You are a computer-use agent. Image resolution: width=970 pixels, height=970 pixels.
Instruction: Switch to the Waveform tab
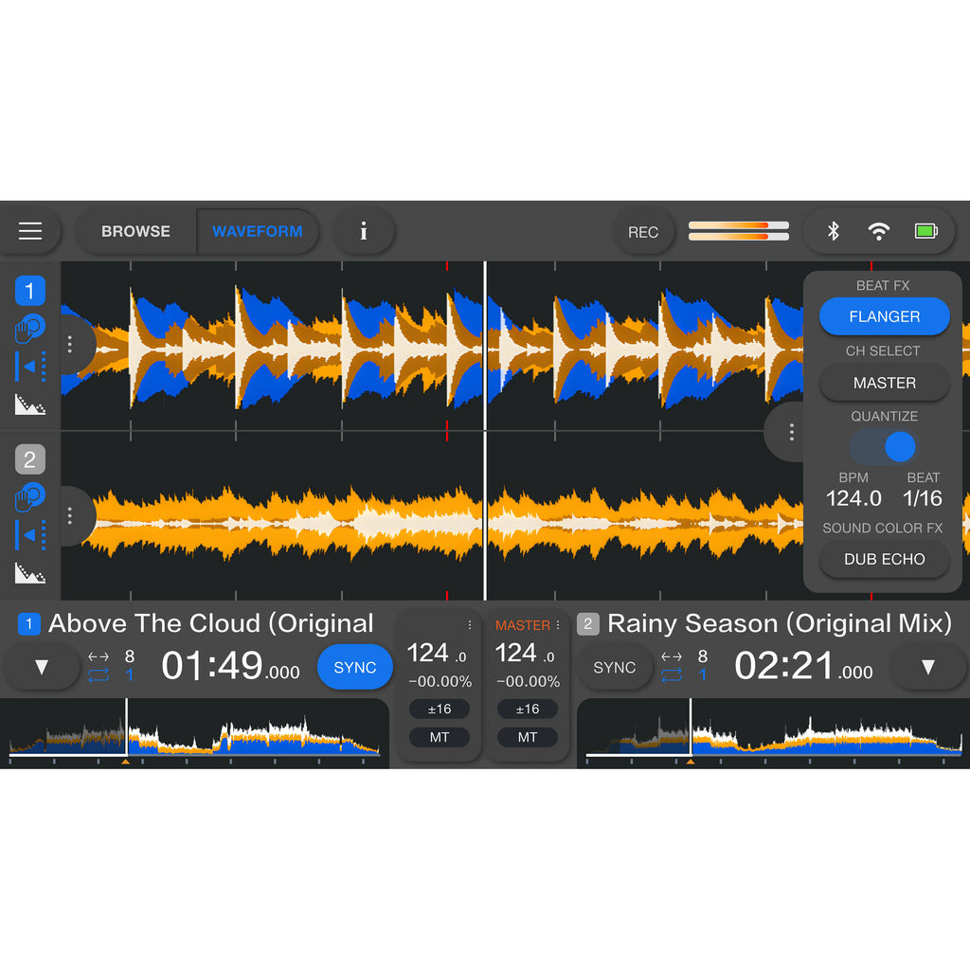[258, 231]
